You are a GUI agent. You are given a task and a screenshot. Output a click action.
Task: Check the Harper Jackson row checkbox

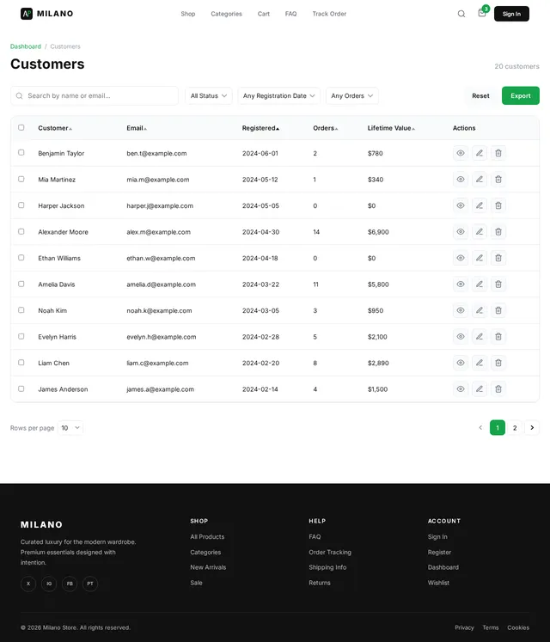[21, 205]
